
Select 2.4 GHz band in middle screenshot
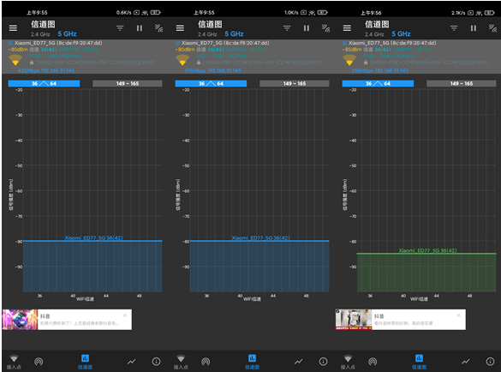tap(207, 34)
